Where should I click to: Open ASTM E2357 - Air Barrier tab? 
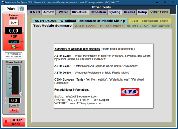click(x=148, y=26)
